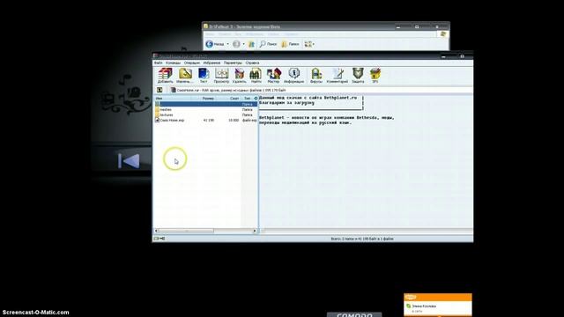Click Поиск (Search) in the Explorer toolbar
The width and height of the screenshot is (564, 317).
268,44
